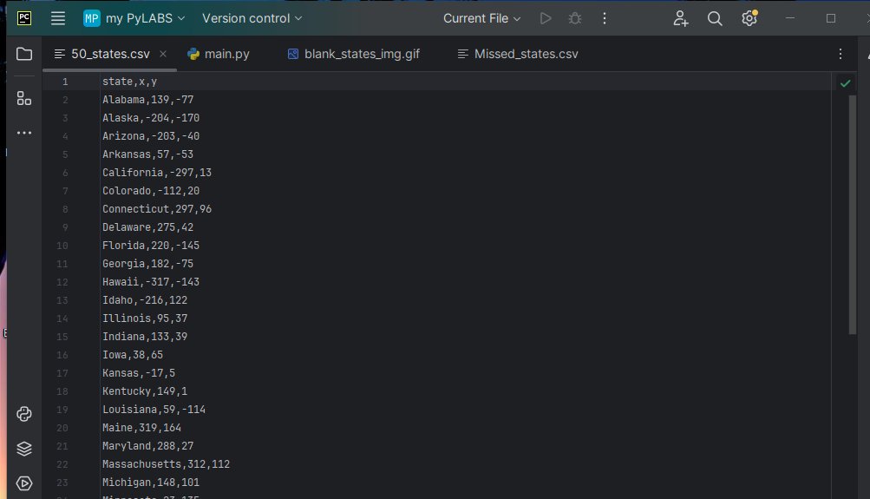Screen dimensions: 870x499
Task: Close the 50_states.csv tab
Action: coord(162,54)
